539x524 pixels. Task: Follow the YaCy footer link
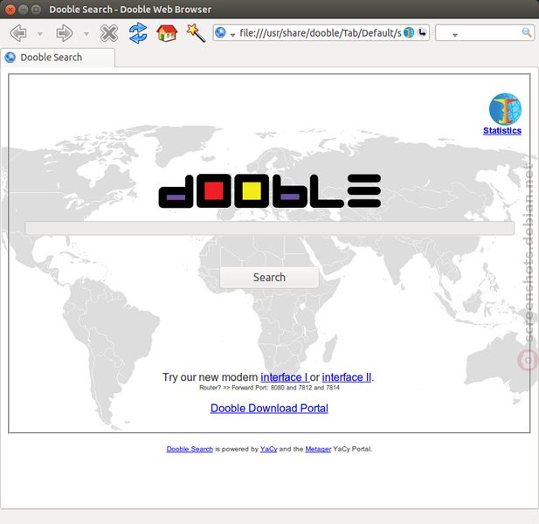coord(268,449)
